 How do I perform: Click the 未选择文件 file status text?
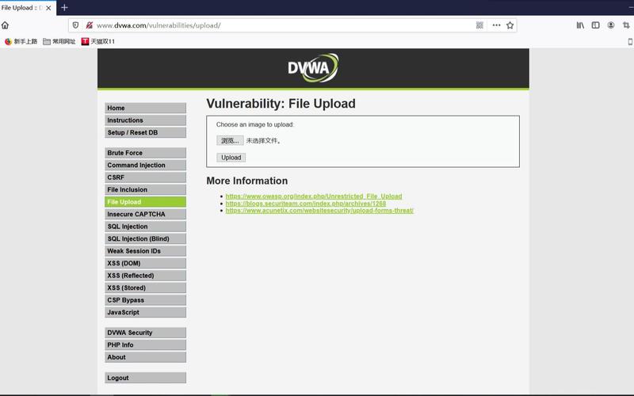point(263,141)
